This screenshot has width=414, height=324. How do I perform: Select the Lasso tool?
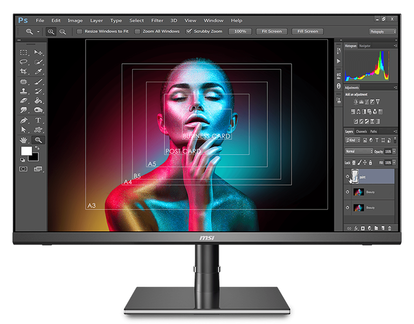tap(24, 62)
